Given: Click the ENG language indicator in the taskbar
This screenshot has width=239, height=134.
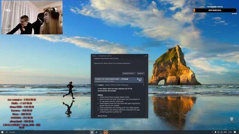Looking at the screenshot, I should [x=225, y=133].
